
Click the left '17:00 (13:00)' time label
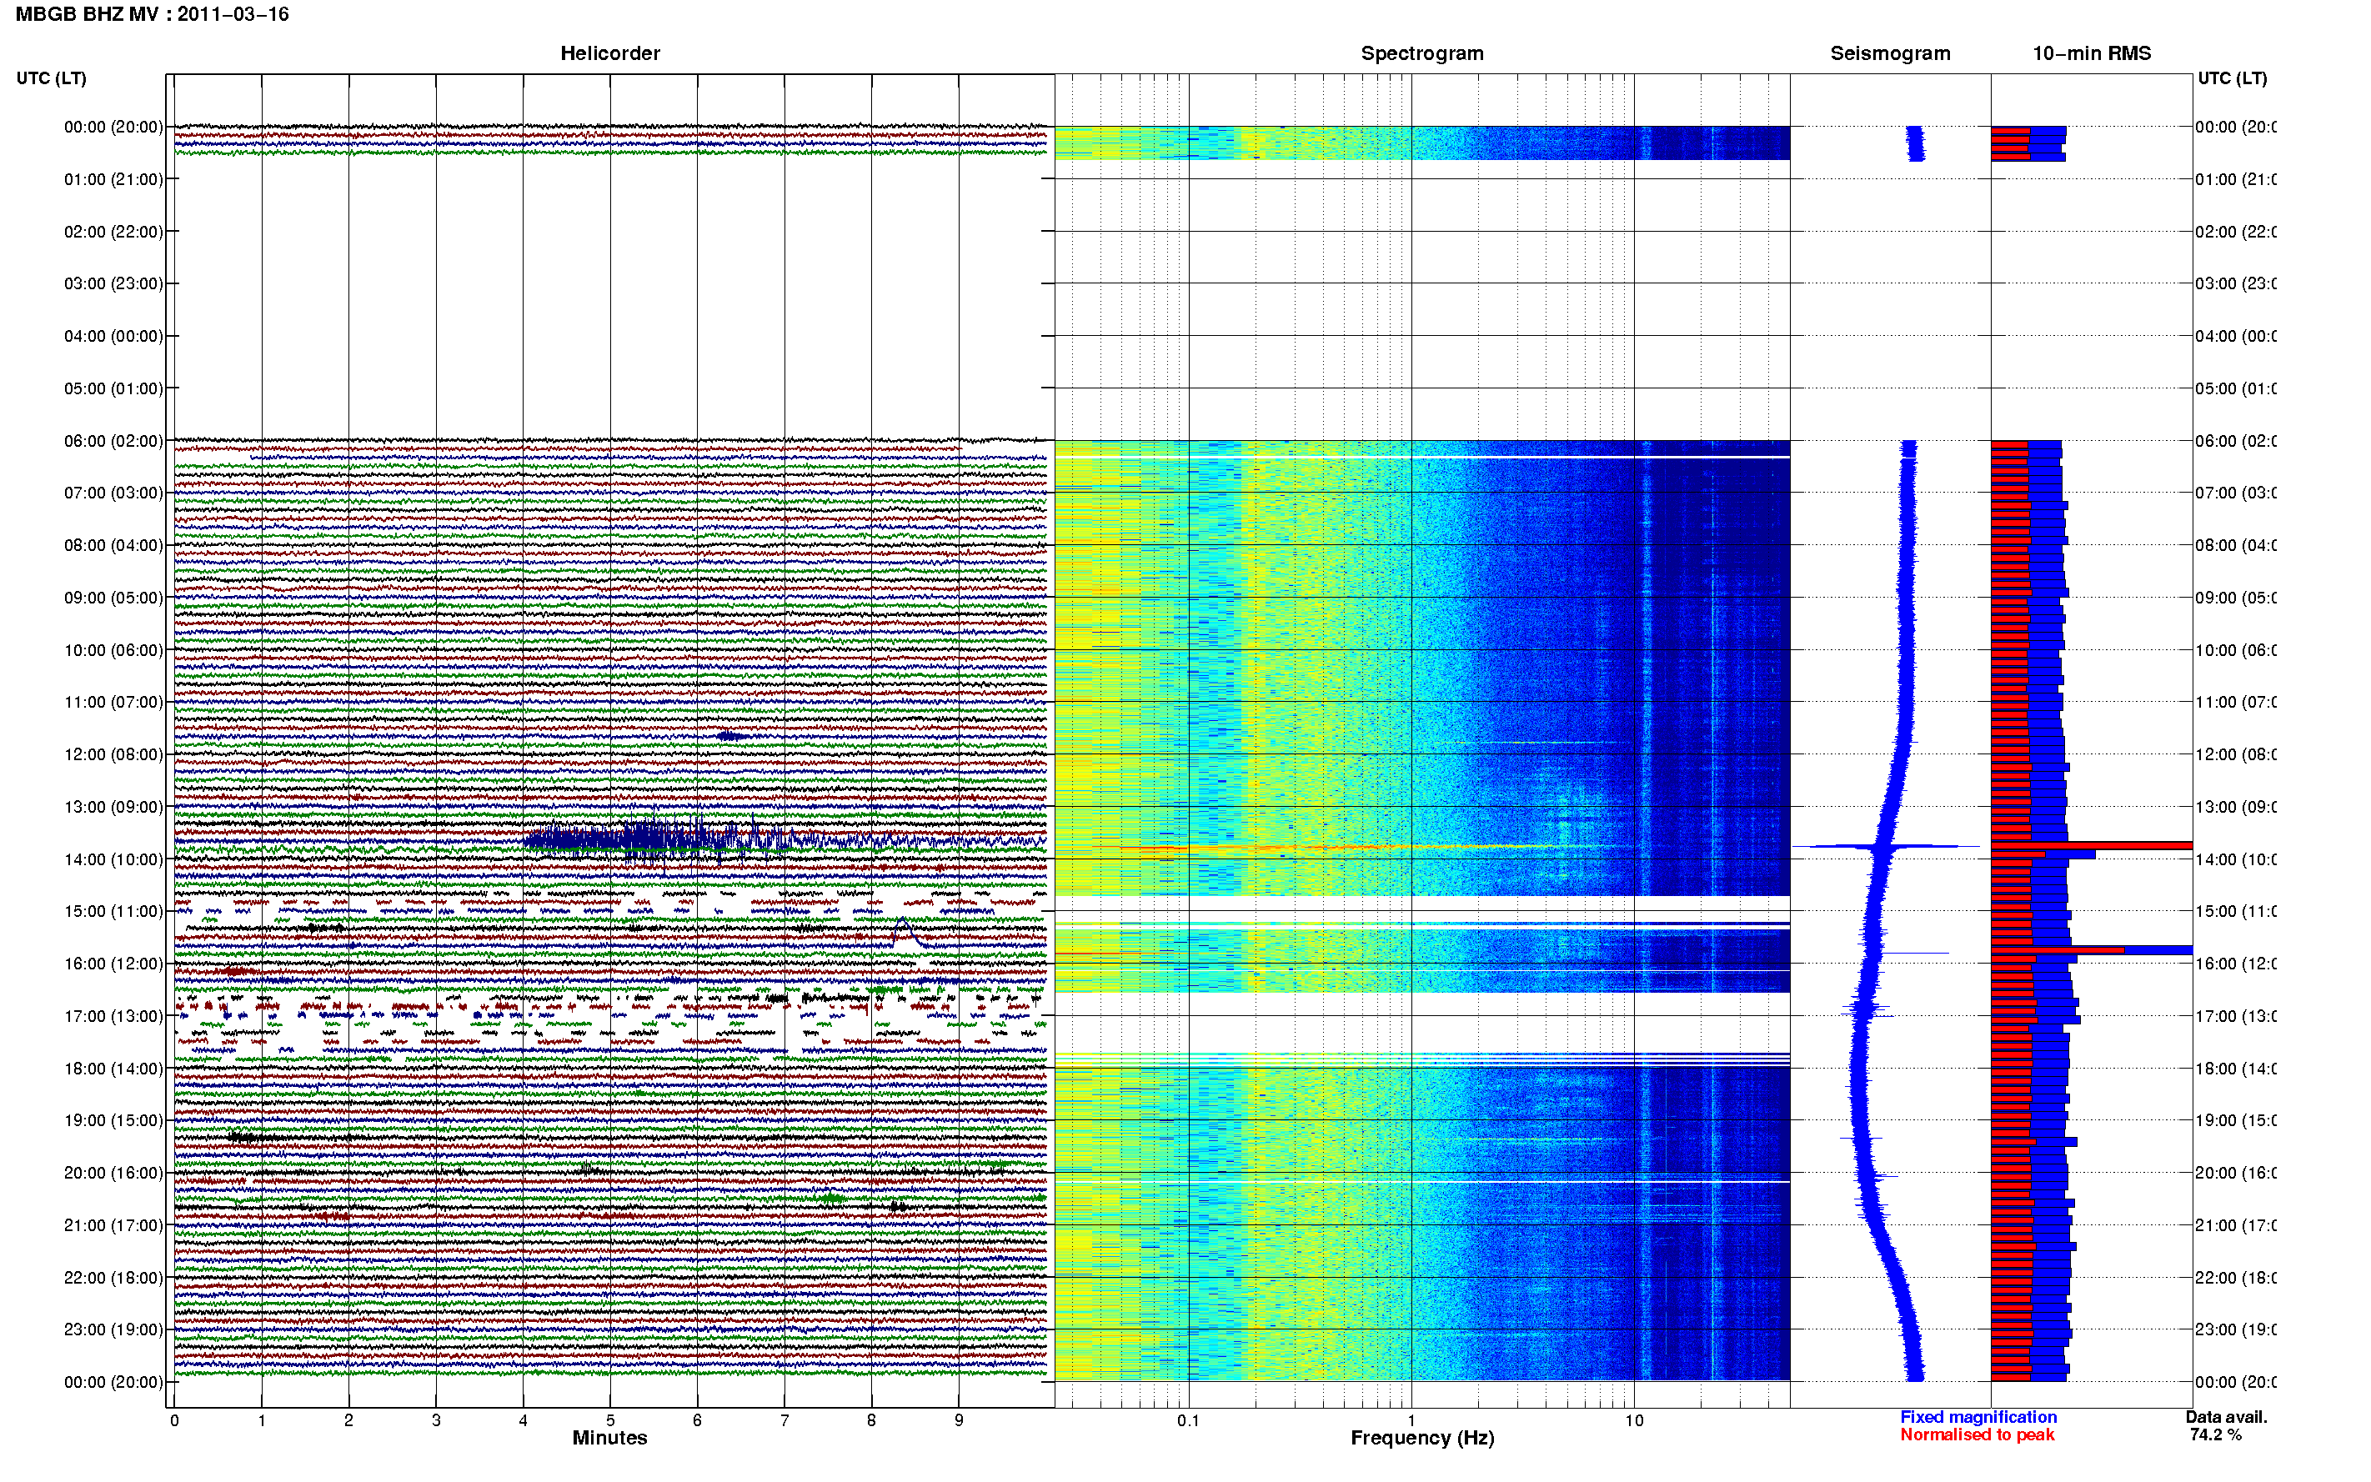pyautogui.click(x=113, y=1015)
